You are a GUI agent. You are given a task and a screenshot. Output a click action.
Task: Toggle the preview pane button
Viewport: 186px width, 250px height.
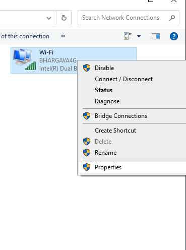pos(156,36)
